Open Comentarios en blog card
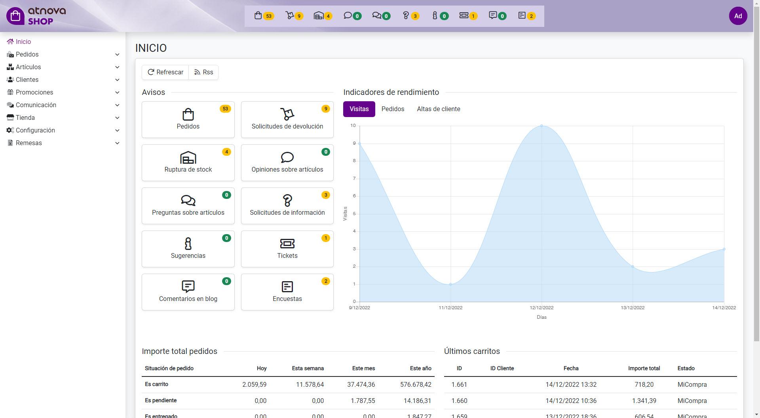The width and height of the screenshot is (760, 418). [188, 292]
